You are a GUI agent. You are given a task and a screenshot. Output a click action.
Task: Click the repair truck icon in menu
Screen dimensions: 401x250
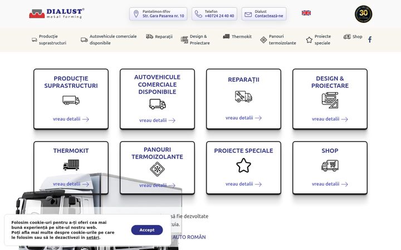150,37
